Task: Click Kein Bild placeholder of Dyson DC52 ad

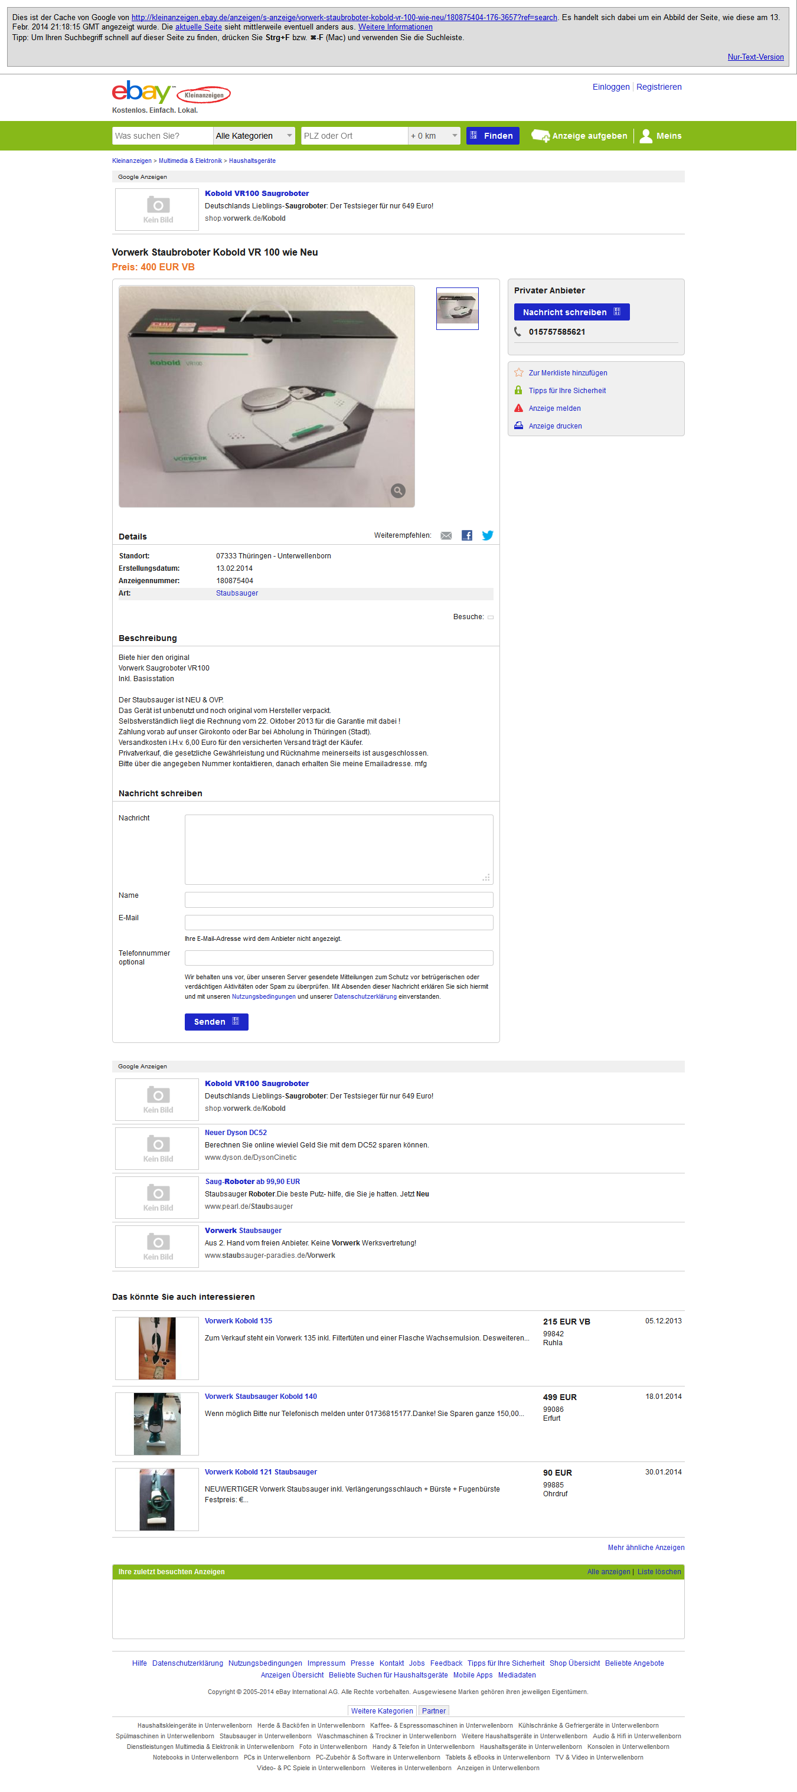Action: 157,1149
